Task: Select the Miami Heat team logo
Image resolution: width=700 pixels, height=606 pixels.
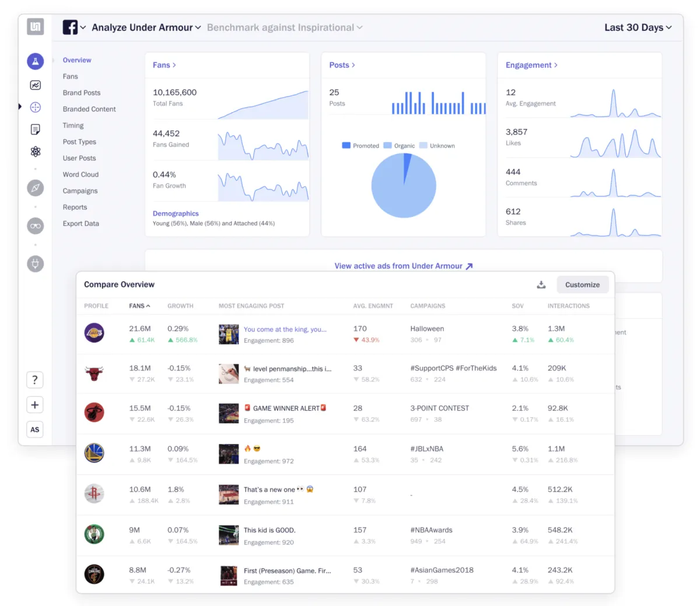Action: [x=94, y=413]
